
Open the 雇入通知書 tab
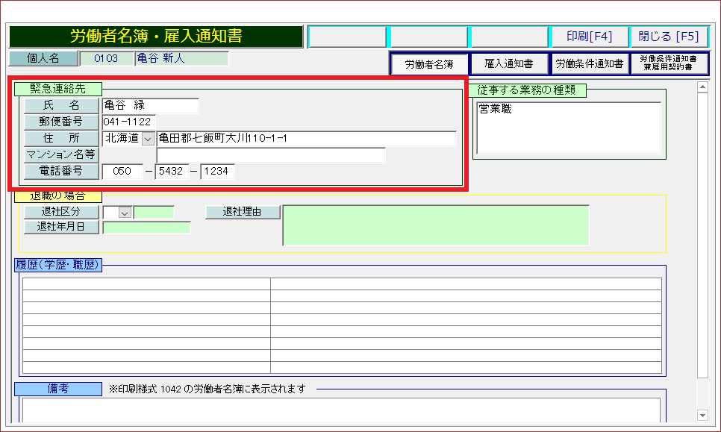click(x=508, y=64)
